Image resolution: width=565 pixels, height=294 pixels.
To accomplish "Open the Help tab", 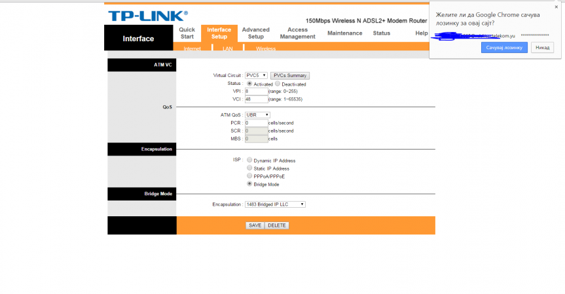I will tap(421, 33).
